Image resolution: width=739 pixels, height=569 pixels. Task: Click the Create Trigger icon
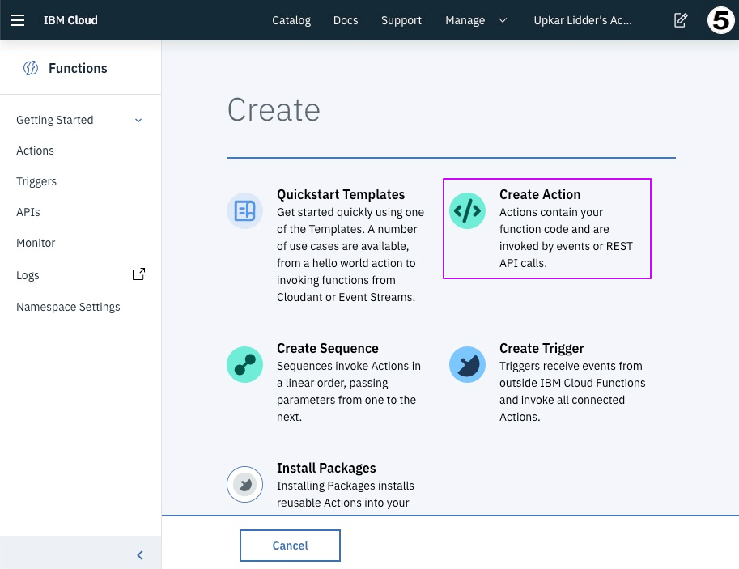(467, 364)
